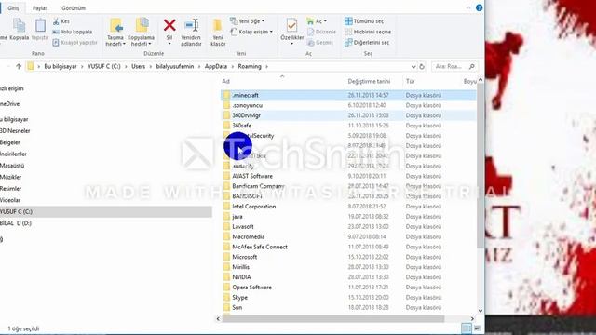Click Bu bilgisayar in the address path
This screenshot has height=335, width=596.
[x=61, y=66]
